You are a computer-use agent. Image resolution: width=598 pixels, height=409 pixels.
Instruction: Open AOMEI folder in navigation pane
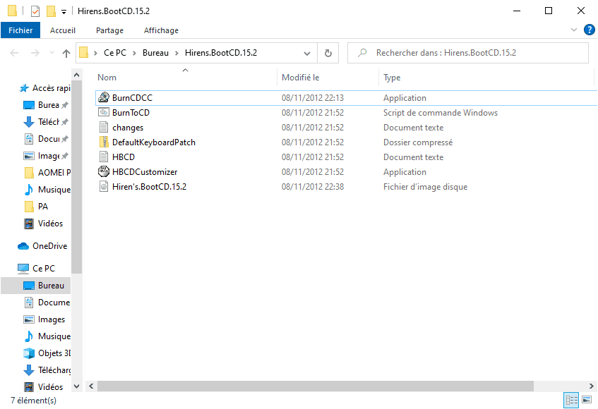point(47,173)
